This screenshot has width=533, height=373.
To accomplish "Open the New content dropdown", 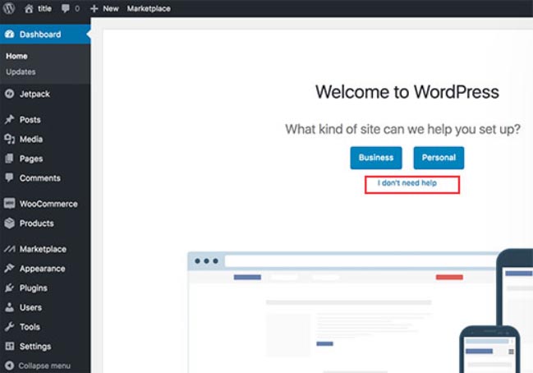I will click(x=103, y=8).
